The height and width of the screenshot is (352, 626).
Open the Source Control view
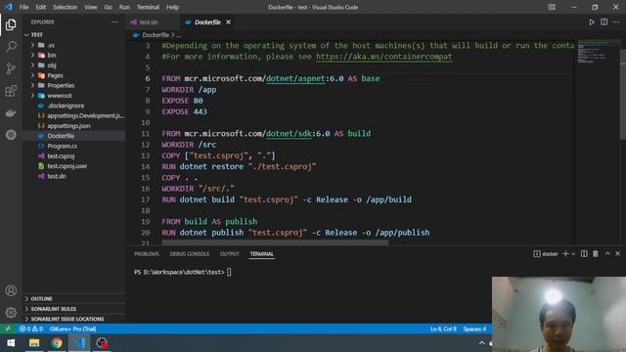coord(11,68)
